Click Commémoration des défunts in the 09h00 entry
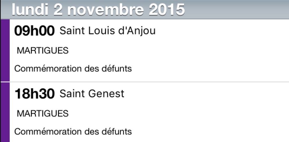289x142 pixels. [x=73, y=69]
